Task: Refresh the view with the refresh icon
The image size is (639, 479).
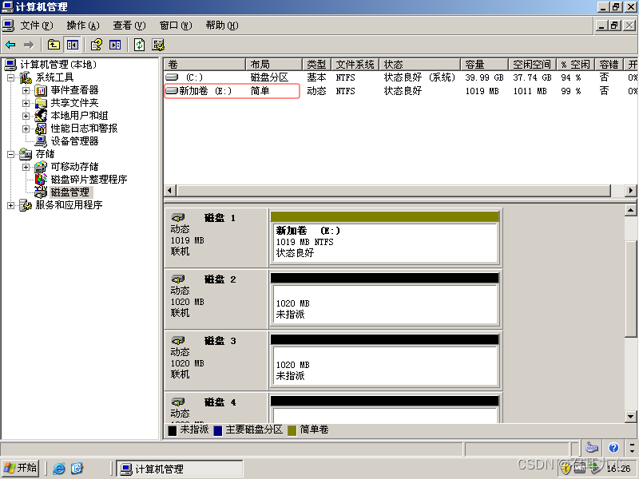Action: tap(139, 45)
